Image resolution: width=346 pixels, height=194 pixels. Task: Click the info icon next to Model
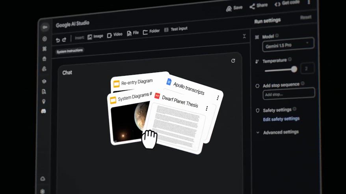pyautogui.click(x=277, y=35)
